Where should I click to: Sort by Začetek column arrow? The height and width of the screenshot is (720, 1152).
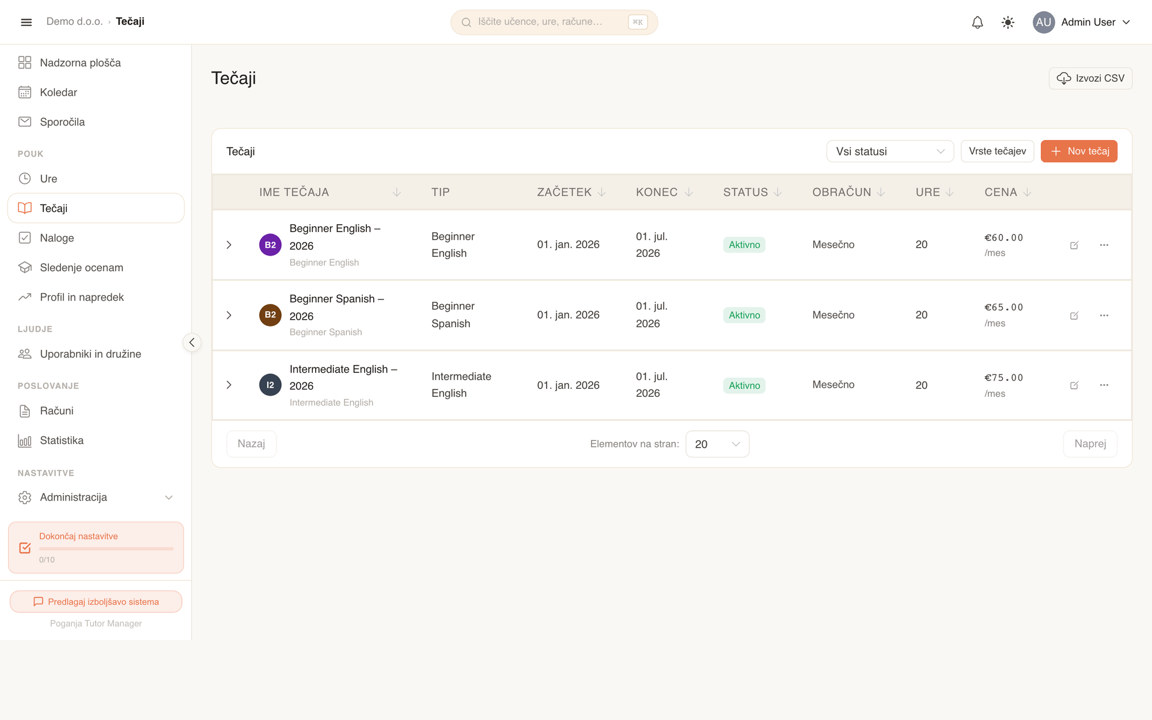(x=602, y=192)
